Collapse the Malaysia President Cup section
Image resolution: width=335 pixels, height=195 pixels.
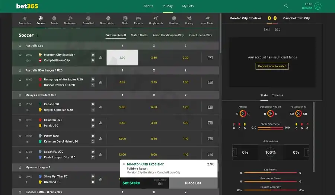coord(41,95)
